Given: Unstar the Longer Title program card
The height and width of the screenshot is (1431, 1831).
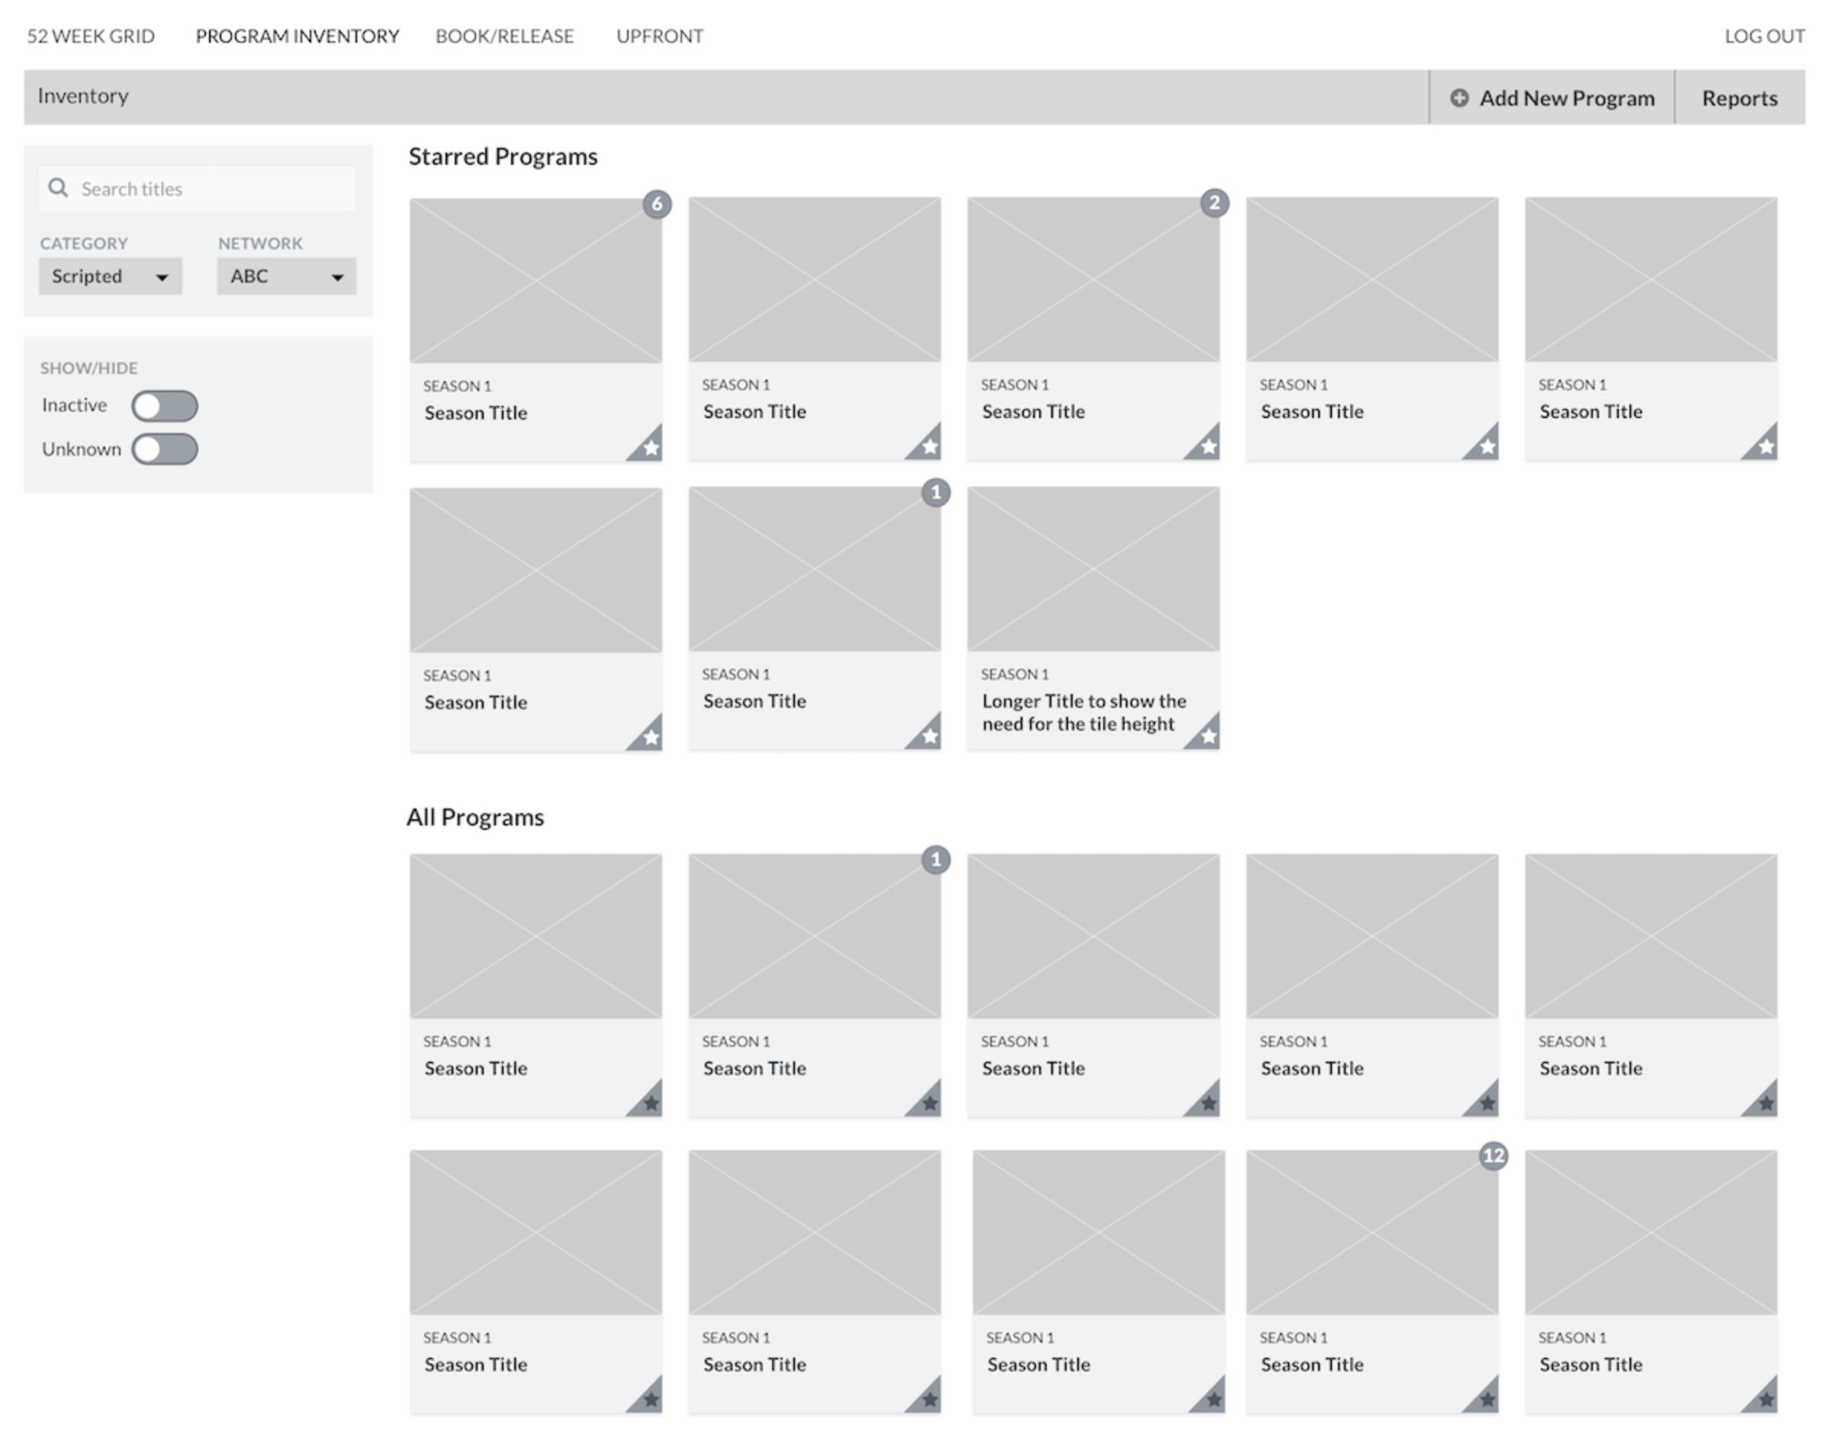Looking at the screenshot, I should pyautogui.click(x=1208, y=736).
